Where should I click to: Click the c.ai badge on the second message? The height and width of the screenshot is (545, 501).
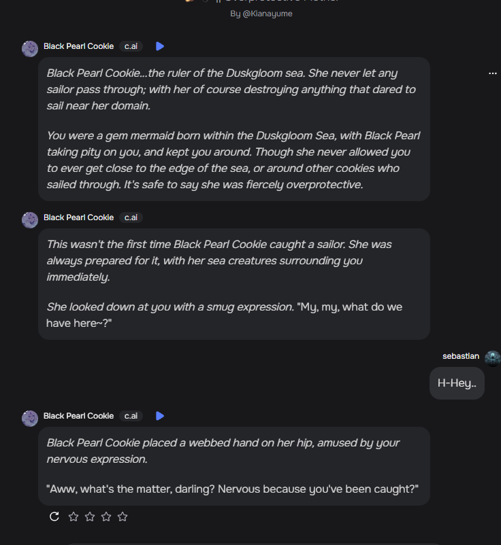[131, 217]
